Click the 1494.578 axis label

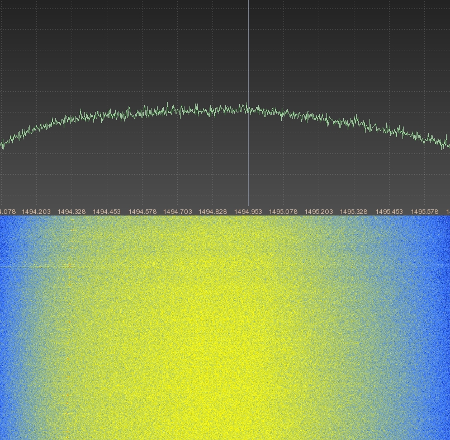click(143, 212)
